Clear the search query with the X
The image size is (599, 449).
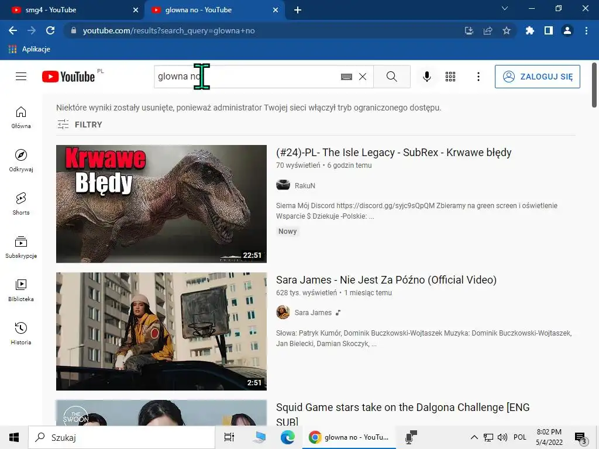point(363,77)
